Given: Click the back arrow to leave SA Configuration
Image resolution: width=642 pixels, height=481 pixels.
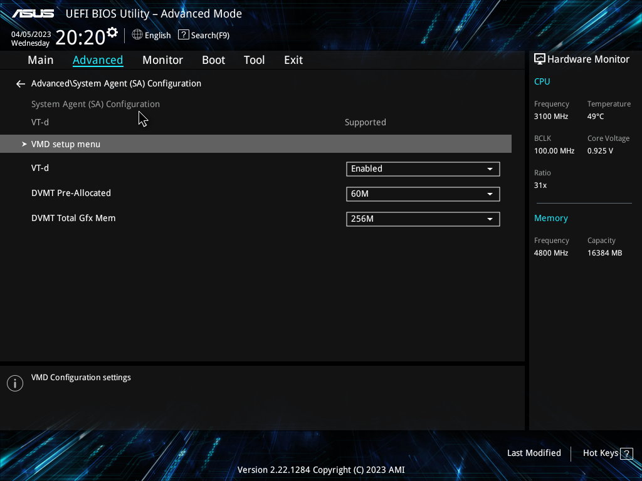Looking at the screenshot, I should (20, 83).
